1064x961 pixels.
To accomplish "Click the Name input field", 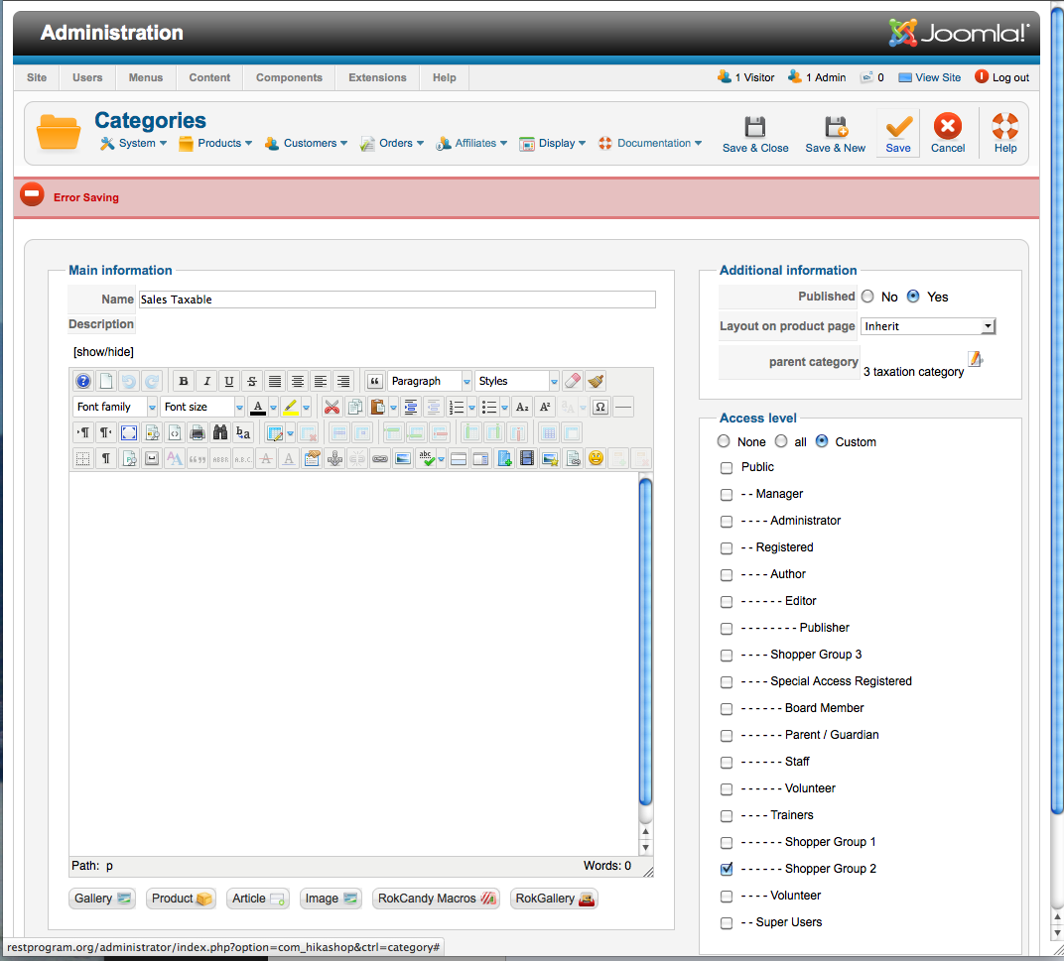I will 397,300.
